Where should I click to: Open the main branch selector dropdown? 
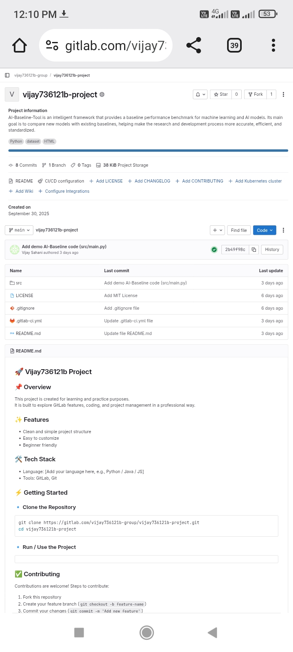[x=19, y=230]
